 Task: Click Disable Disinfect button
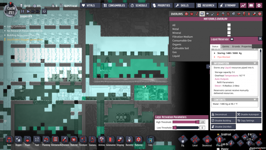[223, 127]
